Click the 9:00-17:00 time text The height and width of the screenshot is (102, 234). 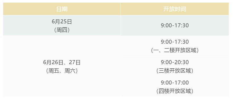tap(175, 83)
